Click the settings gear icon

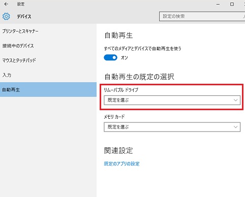6,16
